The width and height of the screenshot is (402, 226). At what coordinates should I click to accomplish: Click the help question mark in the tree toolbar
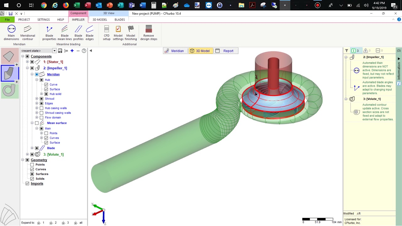point(84,51)
